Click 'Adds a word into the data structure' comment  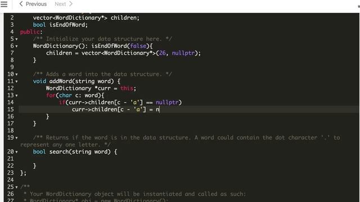pyautogui.click(x=102, y=74)
